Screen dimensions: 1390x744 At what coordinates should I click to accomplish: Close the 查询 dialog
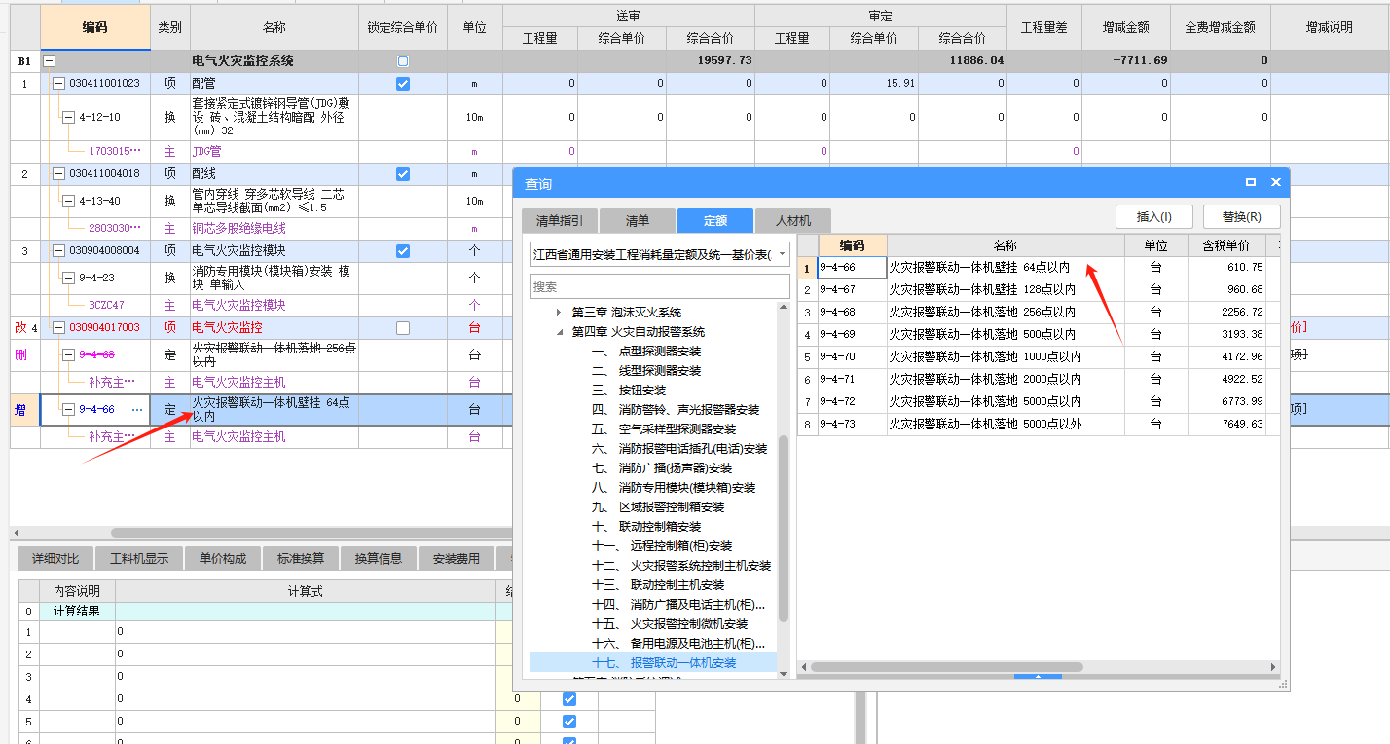1275,182
